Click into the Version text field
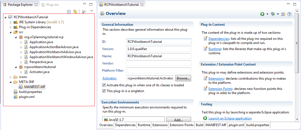 (x=159, y=49)
